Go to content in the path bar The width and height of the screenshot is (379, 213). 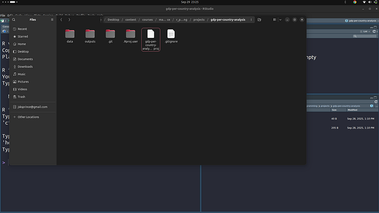click(131, 19)
